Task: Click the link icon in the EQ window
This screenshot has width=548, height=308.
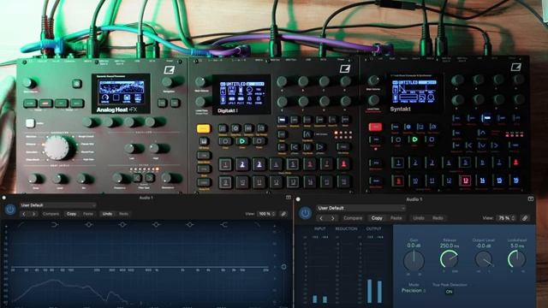Action: point(283,214)
